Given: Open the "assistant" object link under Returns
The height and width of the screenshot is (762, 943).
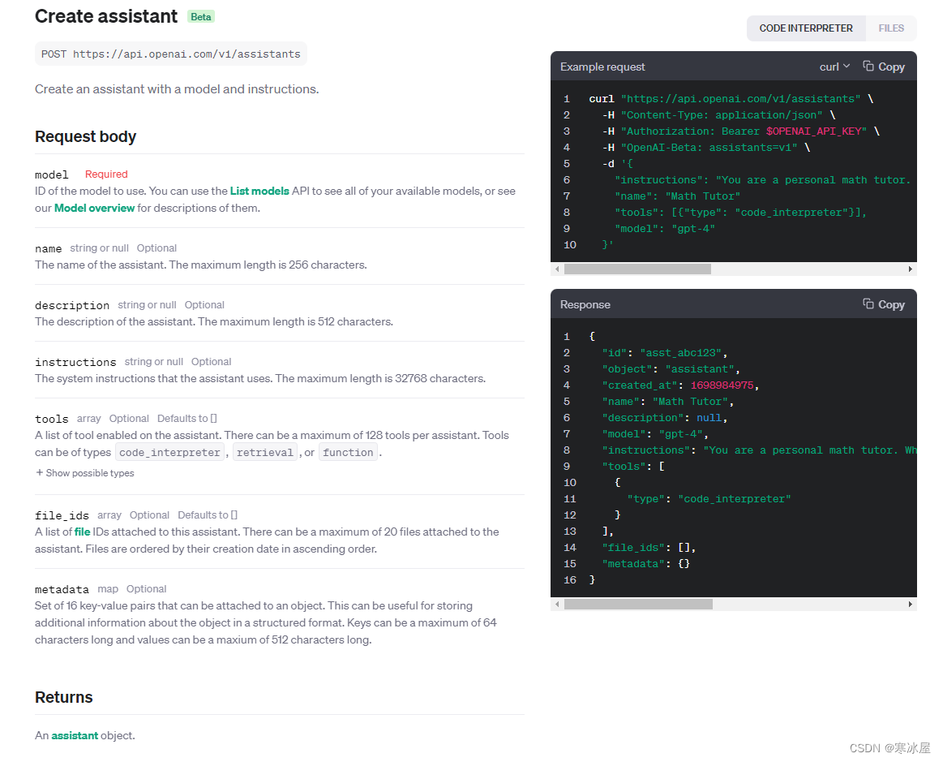Looking at the screenshot, I should 75,735.
